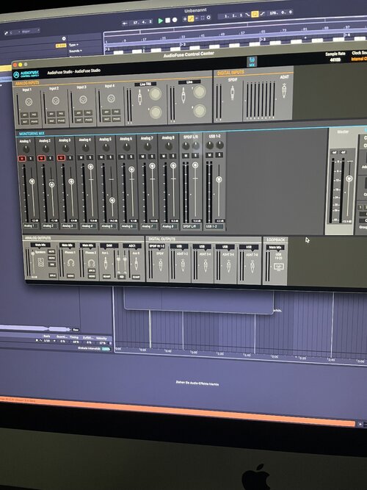The width and height of the screenshot is (367, 490).
Task: Click the Analog 1 fader handle
Action: coord(32,181)
